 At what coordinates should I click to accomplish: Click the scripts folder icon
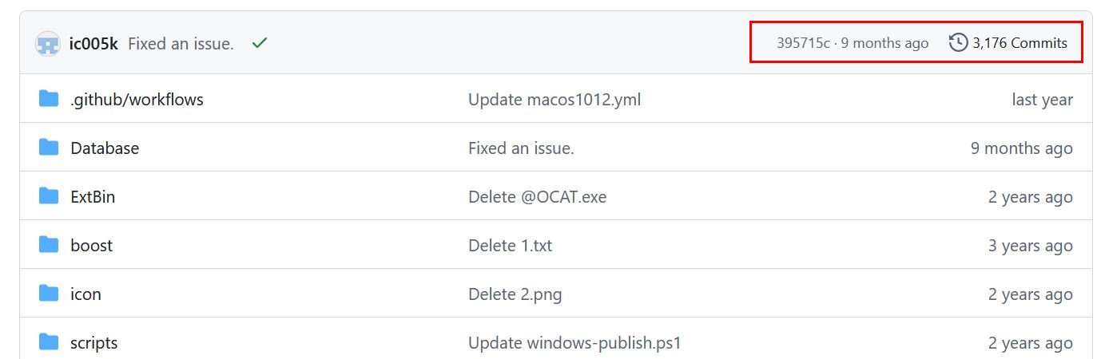click(49, 342)
